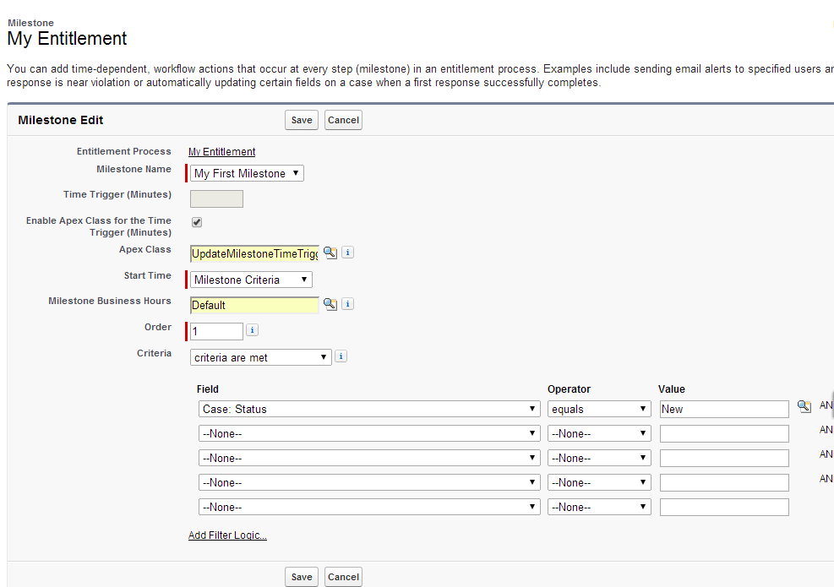Open the 'equals' operator dropdown
Viewport: 834px width, 587px height.
[599, 409]
